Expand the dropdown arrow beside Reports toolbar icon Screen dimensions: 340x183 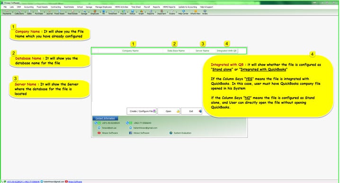[155, 12]
